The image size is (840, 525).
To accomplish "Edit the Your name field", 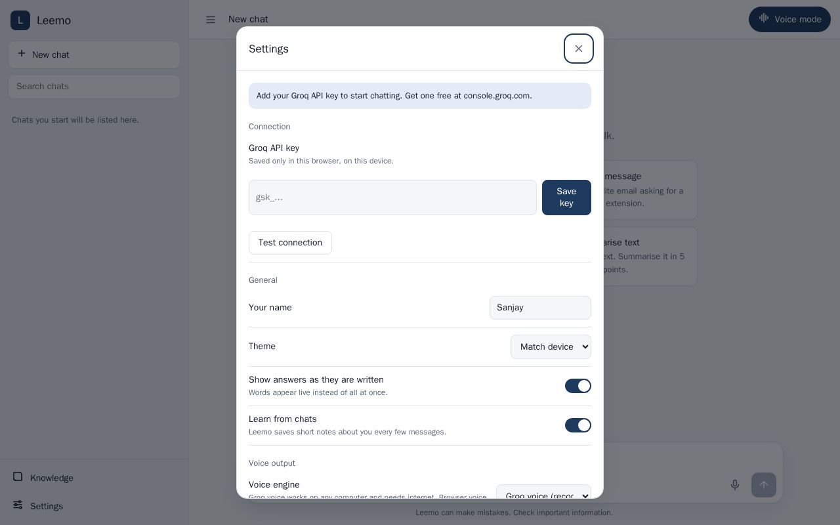I will (540, 308).
